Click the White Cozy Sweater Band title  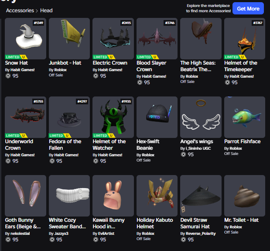tap(67, 223)
